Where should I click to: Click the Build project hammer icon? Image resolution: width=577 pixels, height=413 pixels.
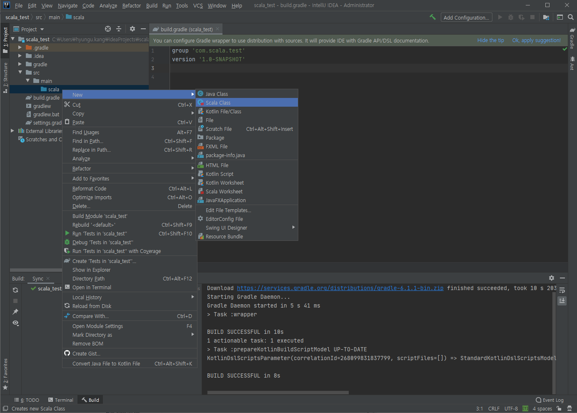pos(432,17)
